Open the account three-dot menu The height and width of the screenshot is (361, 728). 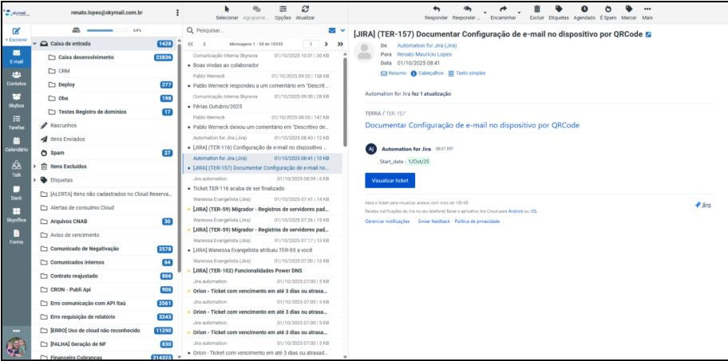pos(176,13)
